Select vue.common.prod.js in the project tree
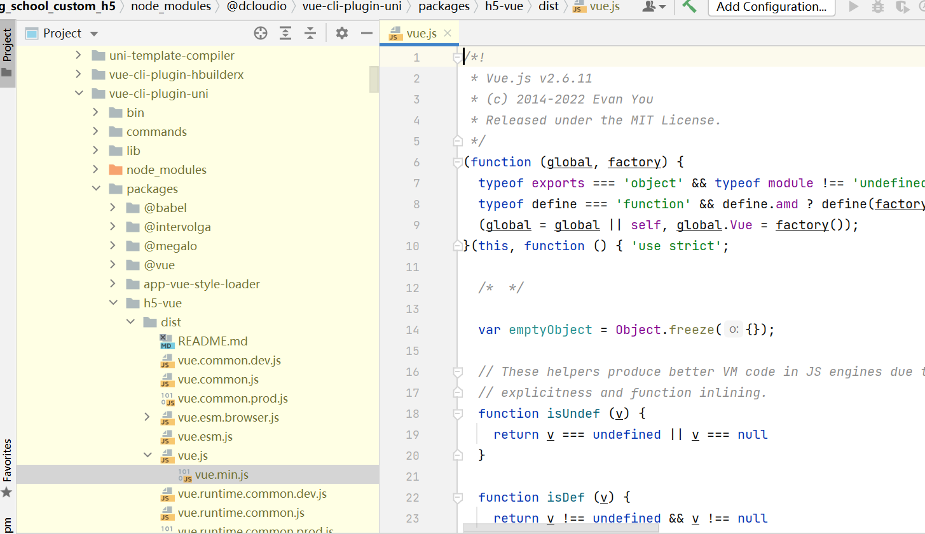The height and width of the screenshot is (534, 925). [x=233, y=398]
